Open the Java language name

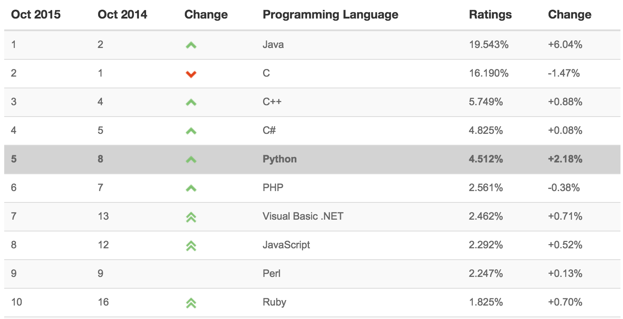coord(273,45)
